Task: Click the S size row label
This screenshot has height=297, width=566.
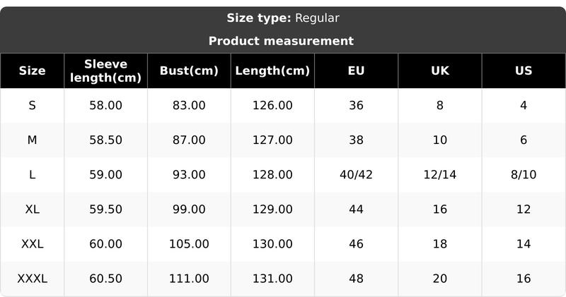Action: point(32,105)
